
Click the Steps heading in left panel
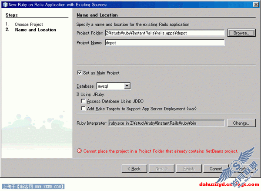(11, 15)
